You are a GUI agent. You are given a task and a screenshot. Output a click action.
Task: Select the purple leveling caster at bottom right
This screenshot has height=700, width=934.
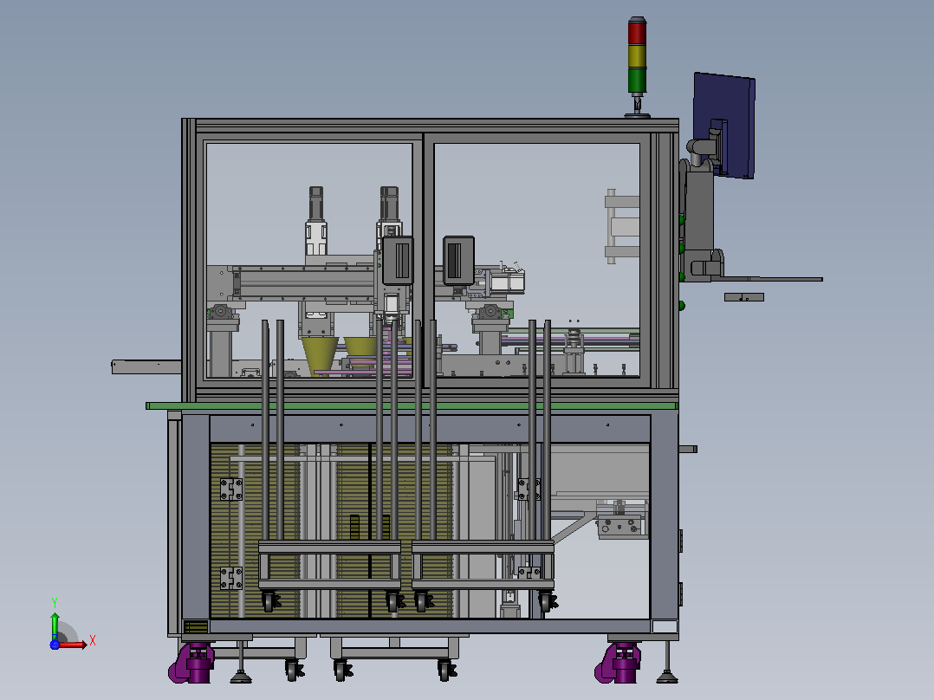tap(619, 663)
